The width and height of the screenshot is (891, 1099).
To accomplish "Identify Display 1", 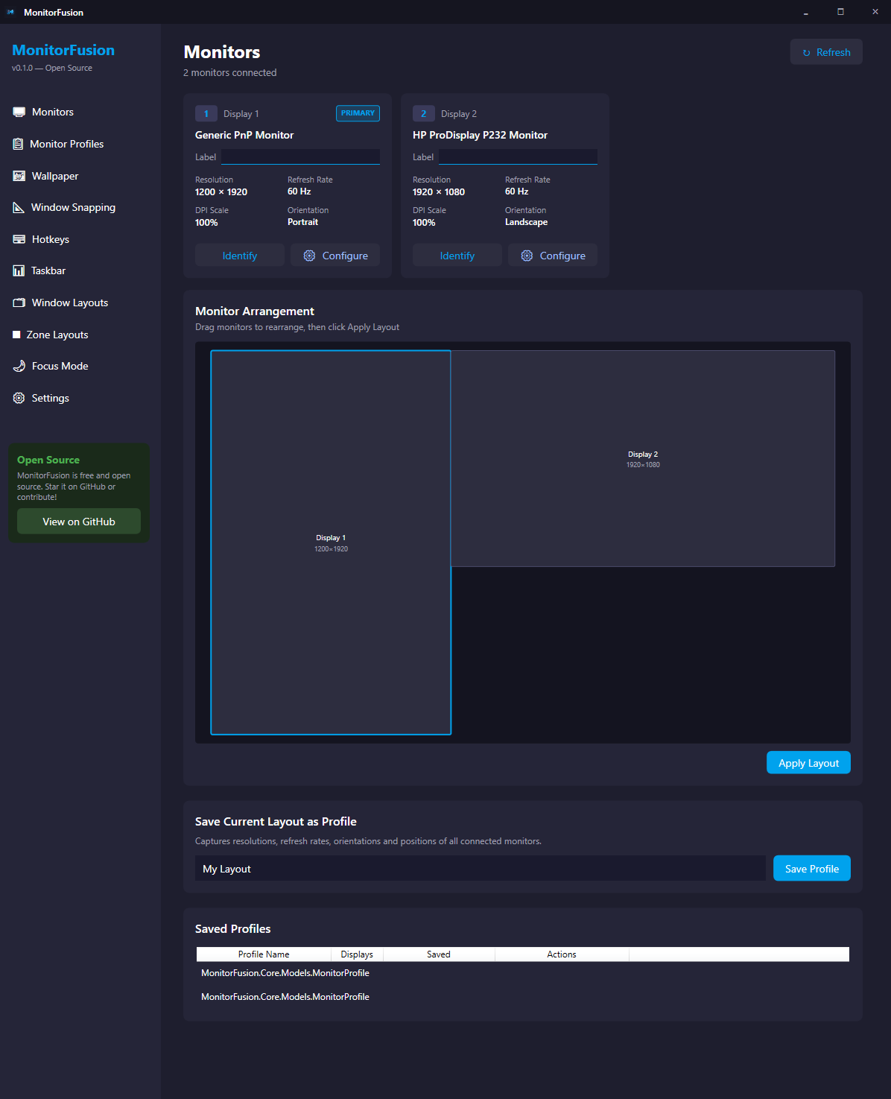I will (239, 255).
